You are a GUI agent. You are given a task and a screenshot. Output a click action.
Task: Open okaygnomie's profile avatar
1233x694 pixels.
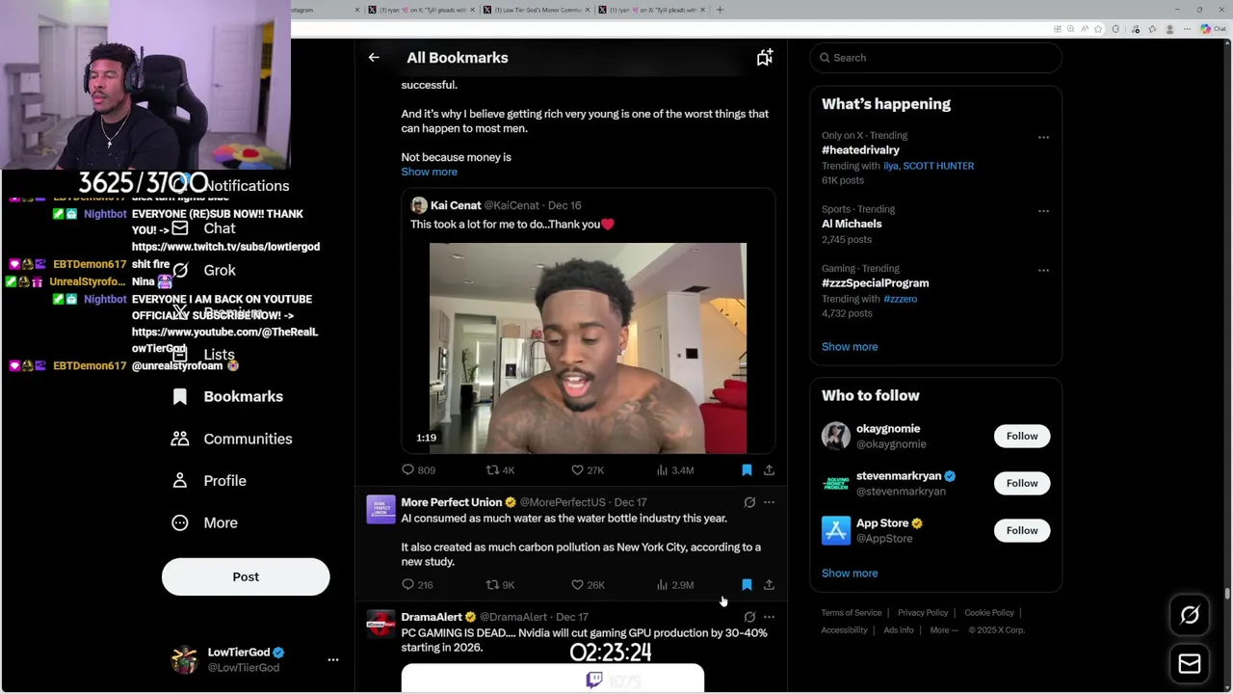click(836, 436)
